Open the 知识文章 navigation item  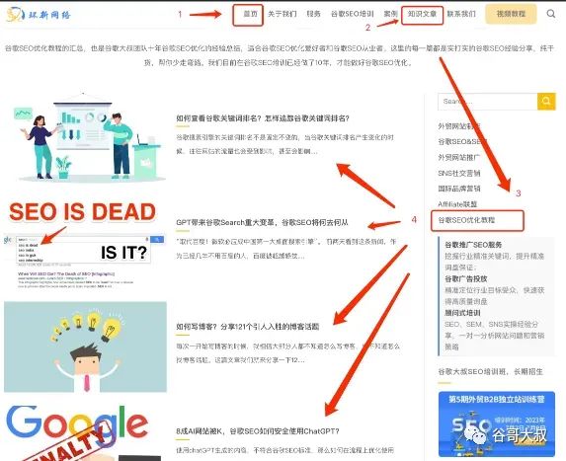click(422, 14)
